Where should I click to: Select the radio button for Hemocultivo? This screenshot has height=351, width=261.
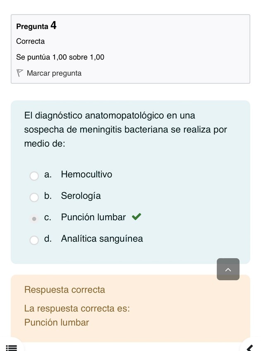(34, 176)
